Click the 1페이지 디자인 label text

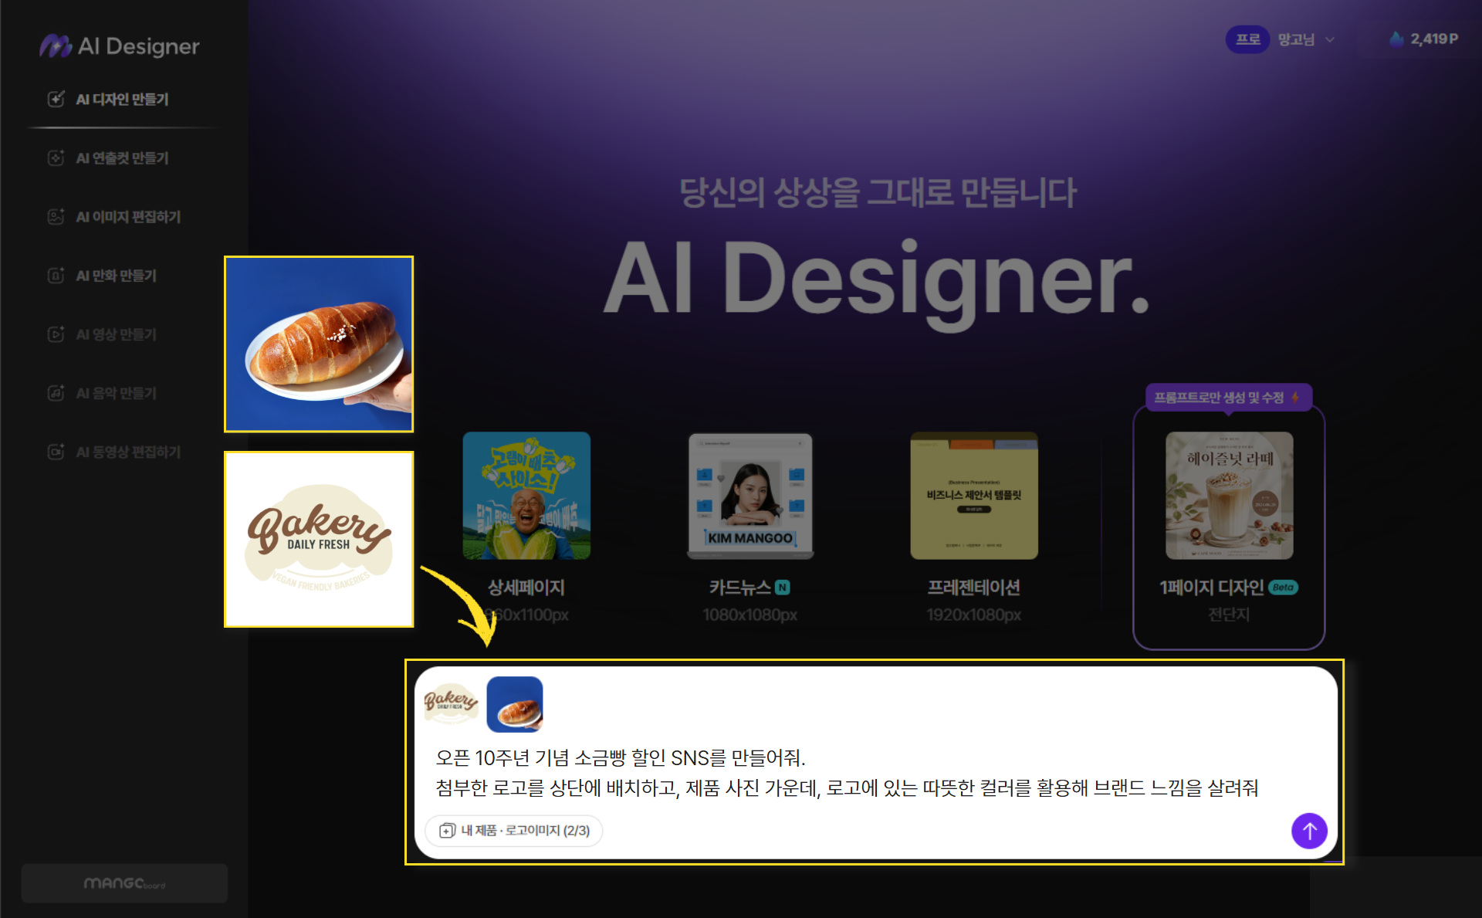[x=1212, y=588]
